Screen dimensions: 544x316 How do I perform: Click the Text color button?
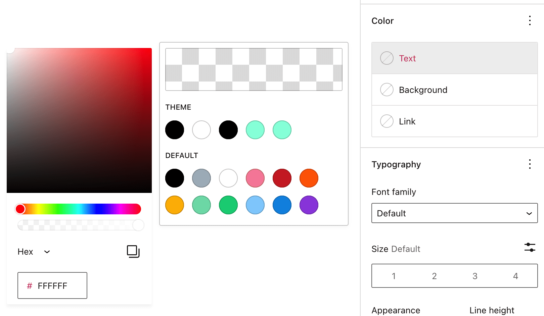click(x=454, y=58)
